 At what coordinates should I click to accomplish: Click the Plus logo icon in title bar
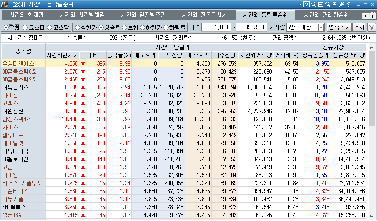pyautogui.click(x=5, y=4)
